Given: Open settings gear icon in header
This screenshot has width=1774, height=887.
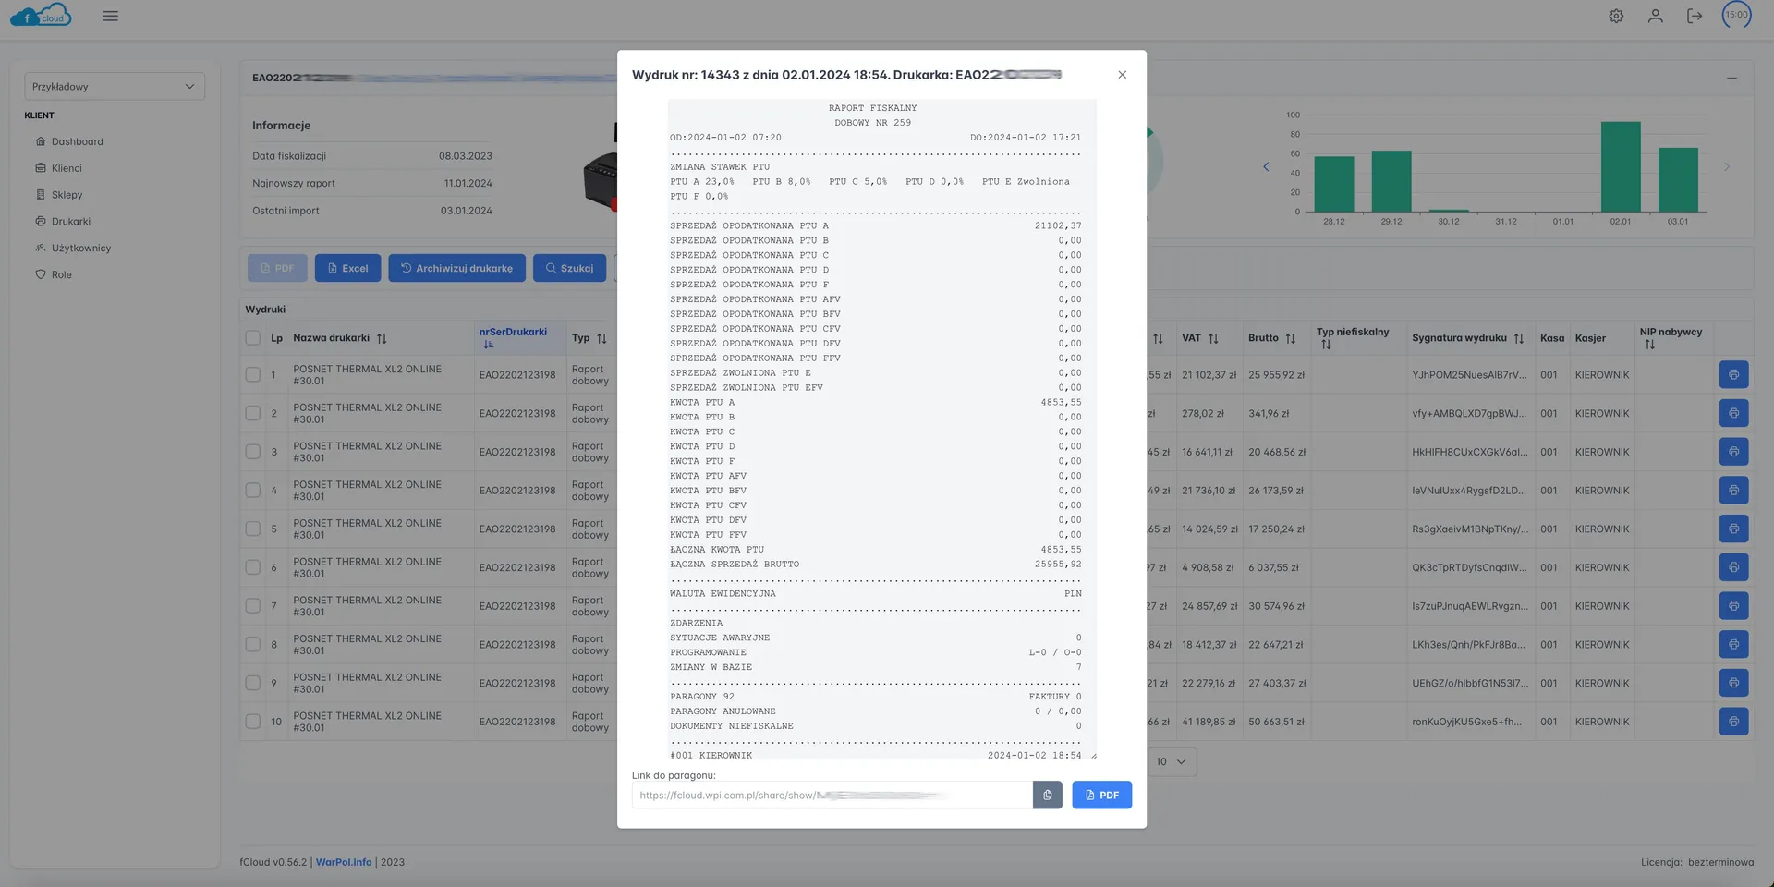Looking at the screenshot, I should tap(1616, 16).
